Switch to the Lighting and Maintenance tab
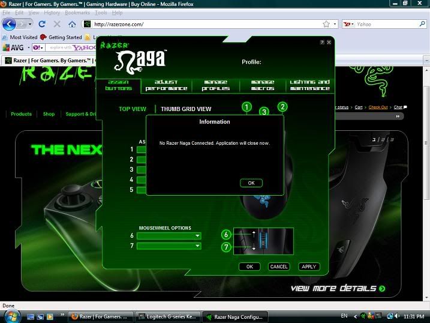Image resolution: width=430 pixels, height=323 pixels. pos(309,85)
